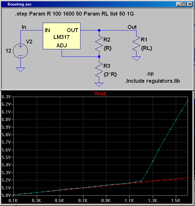Screen dimensions: 195x206
Task: Click the In net label
Action: 24,27
